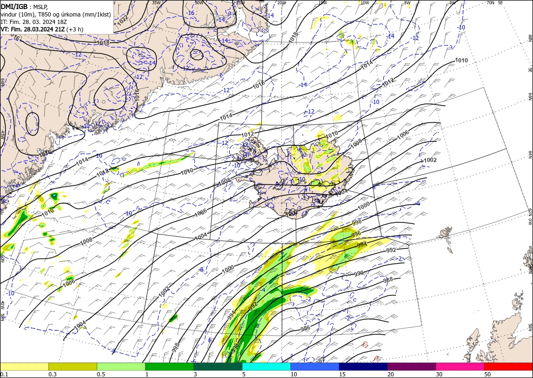The height and width of the screenshot is (378, 533).
Task: Click the 986 isobar label
Action: (x=305, y=328)
